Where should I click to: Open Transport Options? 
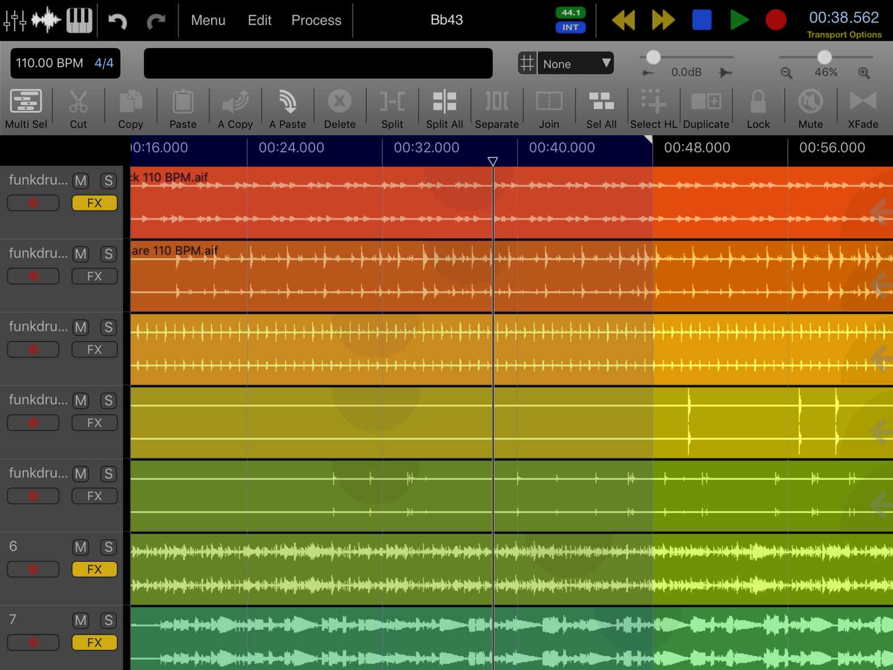click(x=844, y=35)
